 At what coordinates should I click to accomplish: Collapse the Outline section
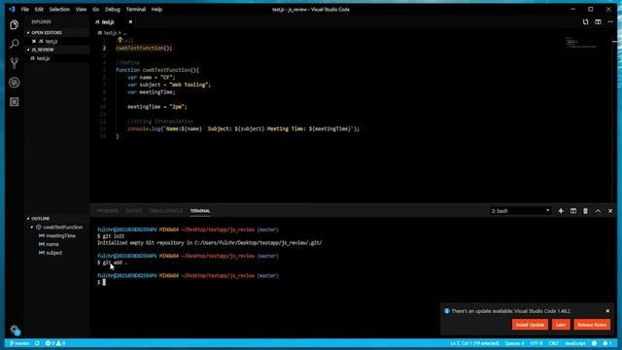[28, 219]
